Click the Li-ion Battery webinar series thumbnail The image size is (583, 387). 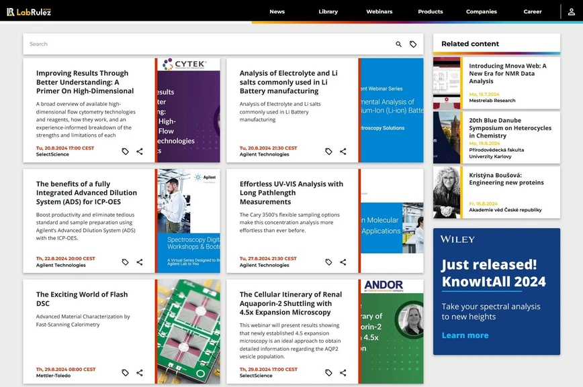click(x=392, y=110)
